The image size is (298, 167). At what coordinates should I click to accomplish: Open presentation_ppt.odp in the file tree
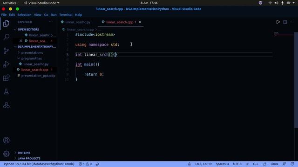click(38, 76)
